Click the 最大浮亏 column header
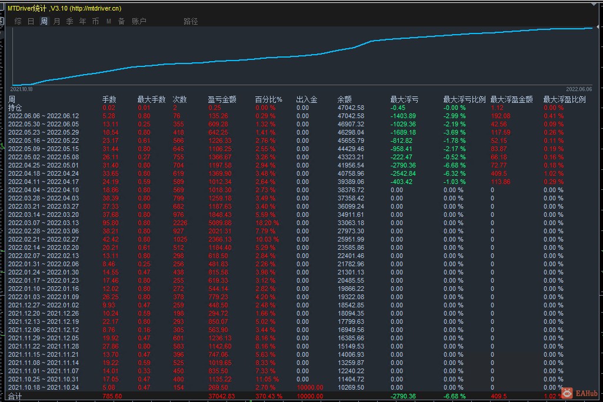The height and width of the screenshot is (402, 603). click(x=404, y=100)
